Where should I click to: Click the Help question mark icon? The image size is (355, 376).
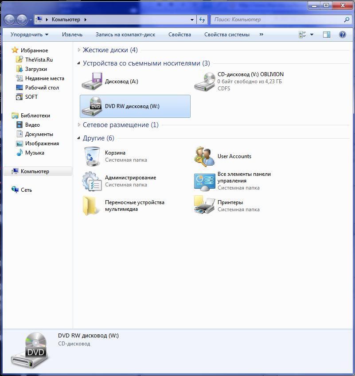[342, 35]
